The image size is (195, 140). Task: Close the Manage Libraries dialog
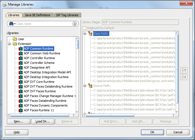(x=186, y=3)
